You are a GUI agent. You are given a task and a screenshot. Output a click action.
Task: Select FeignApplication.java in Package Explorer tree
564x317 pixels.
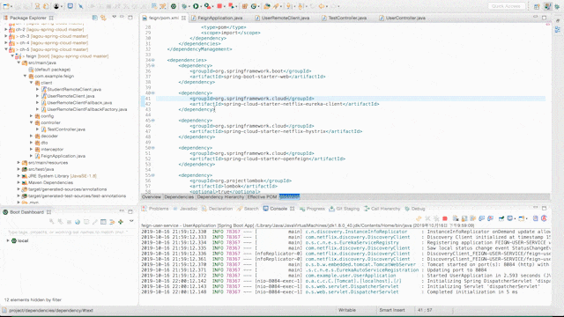(63, 156)
